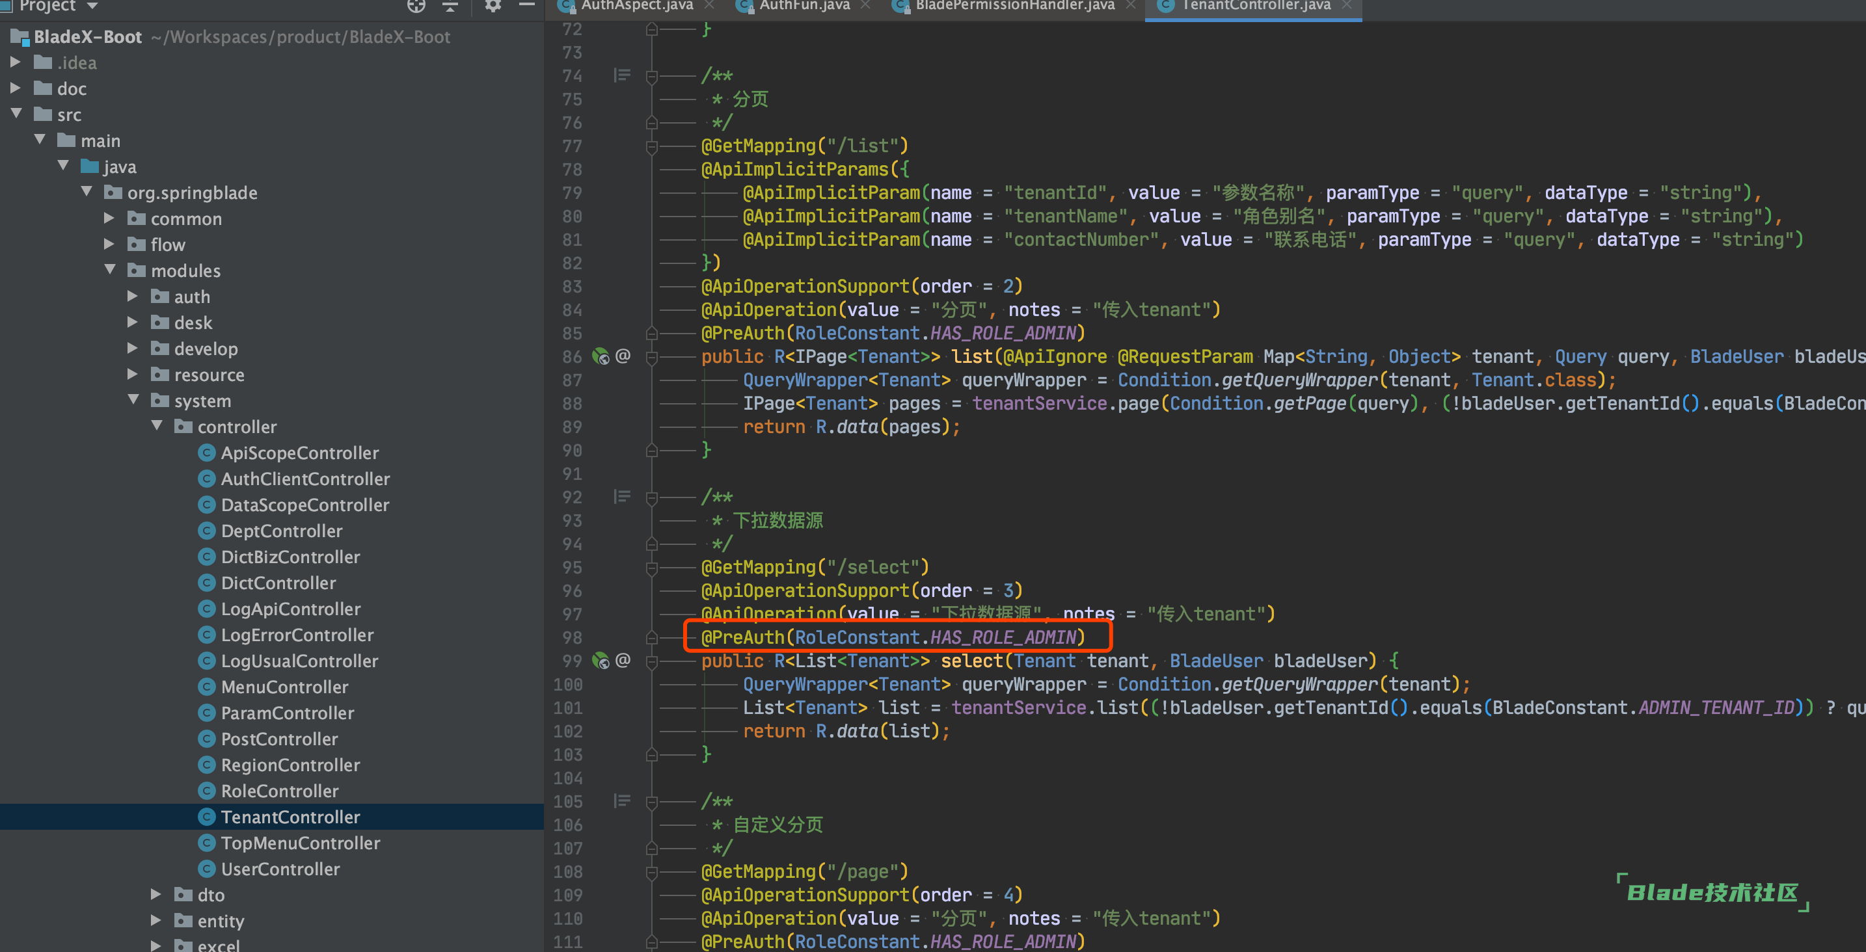
Task: Toggle rendered doc comment at line 92
Action: (x=621, y=496)
